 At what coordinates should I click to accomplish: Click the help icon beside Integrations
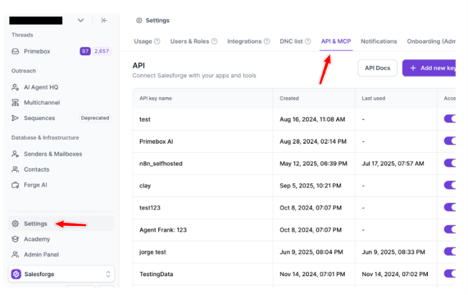coord(267,41)
